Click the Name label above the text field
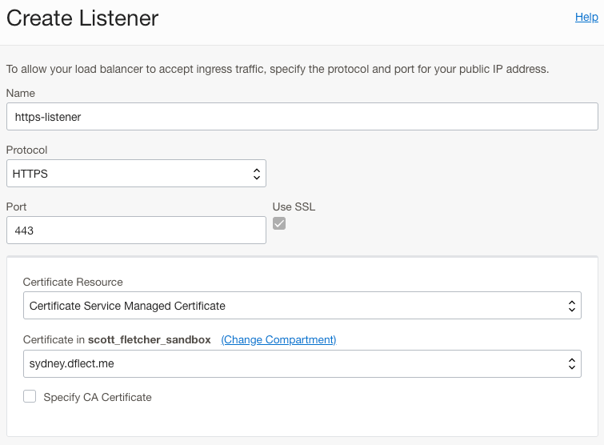Image resolution: width=604 pixels, height=445 pixels. [x=21, y=93]
